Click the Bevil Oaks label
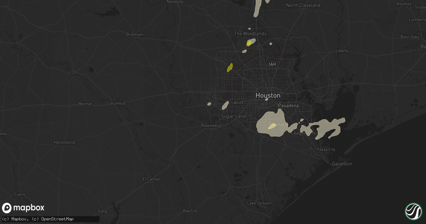Screen dimensions: 426x224 (410, 37)
